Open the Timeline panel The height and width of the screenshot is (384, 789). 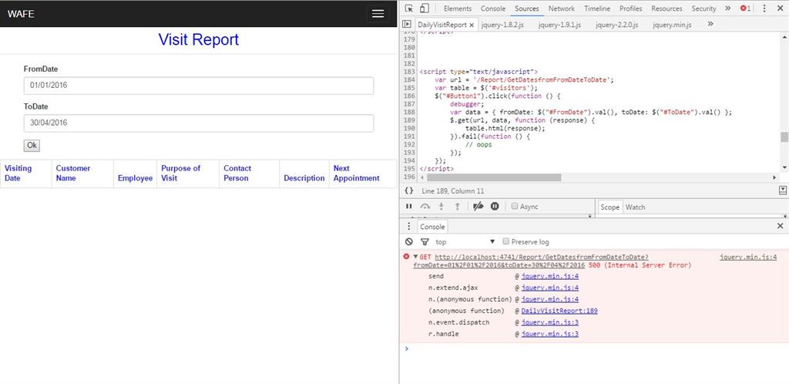(x=597, y=8)
